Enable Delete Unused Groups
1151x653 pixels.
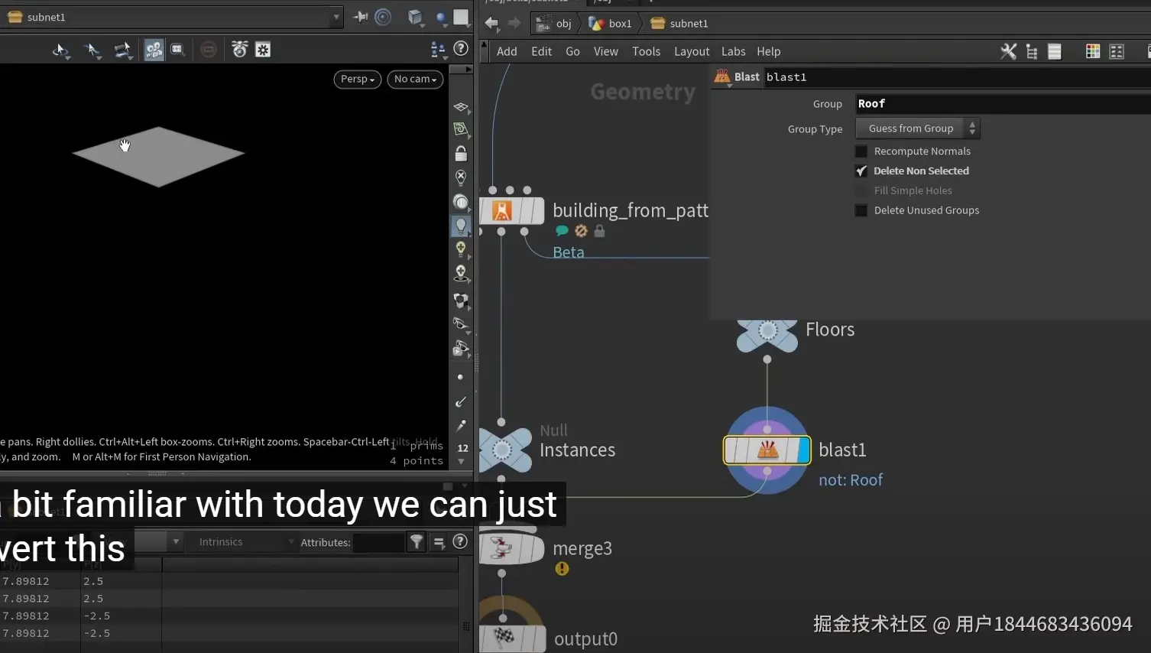click(x=861, y=210)
